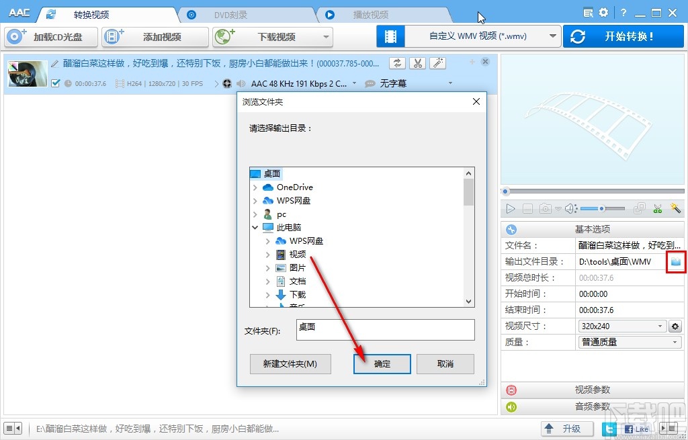This screenshot has width=688, height=440.
Task: Click the merge/join clips icon in preview toolbar
Action: click(x=640, y=208)
